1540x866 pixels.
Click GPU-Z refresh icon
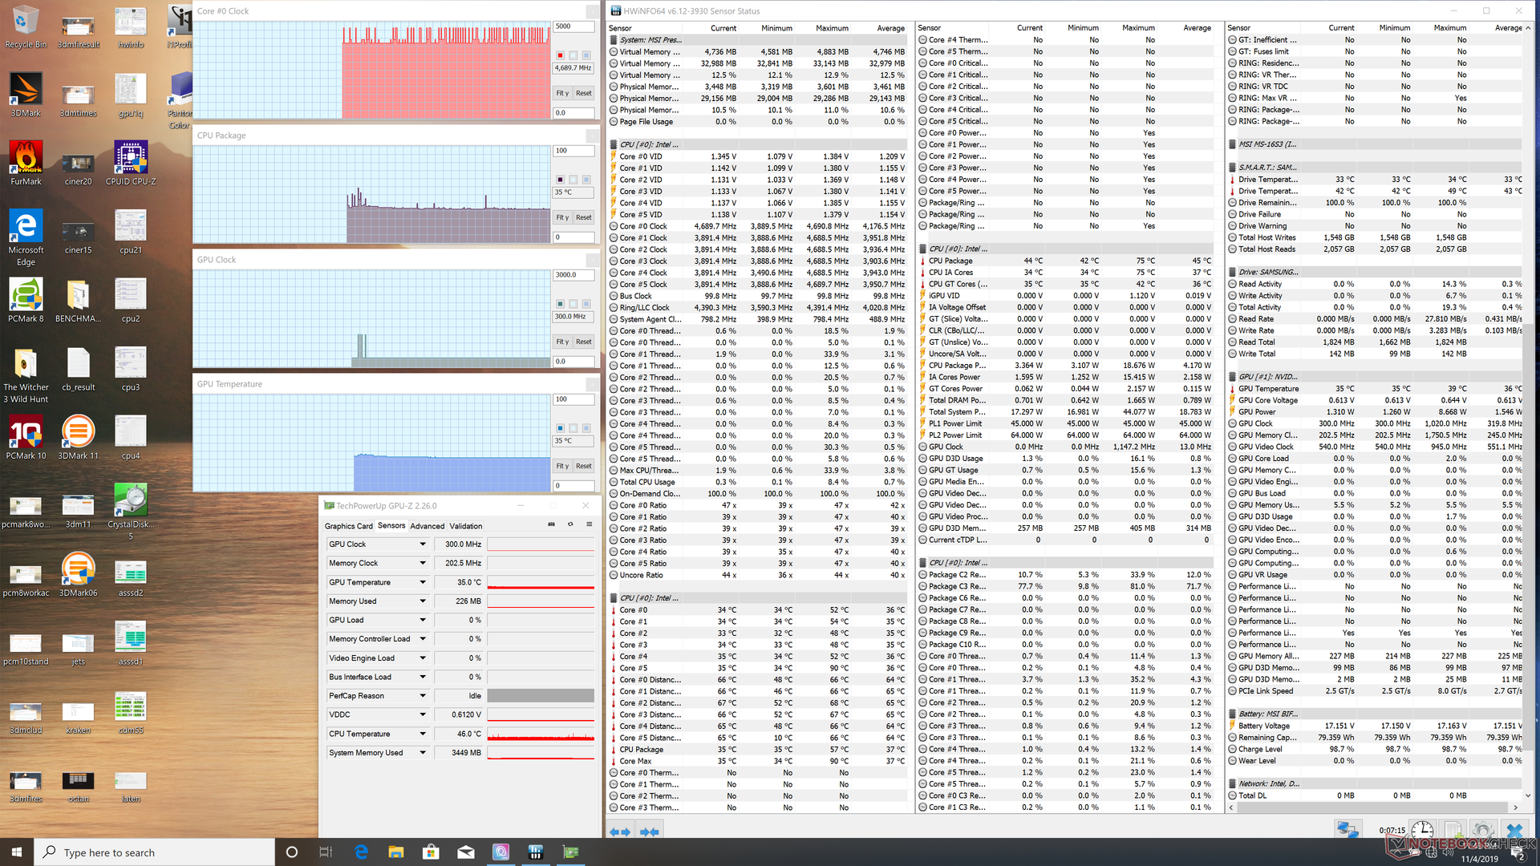pyautogui.click(x=570, y=524)
